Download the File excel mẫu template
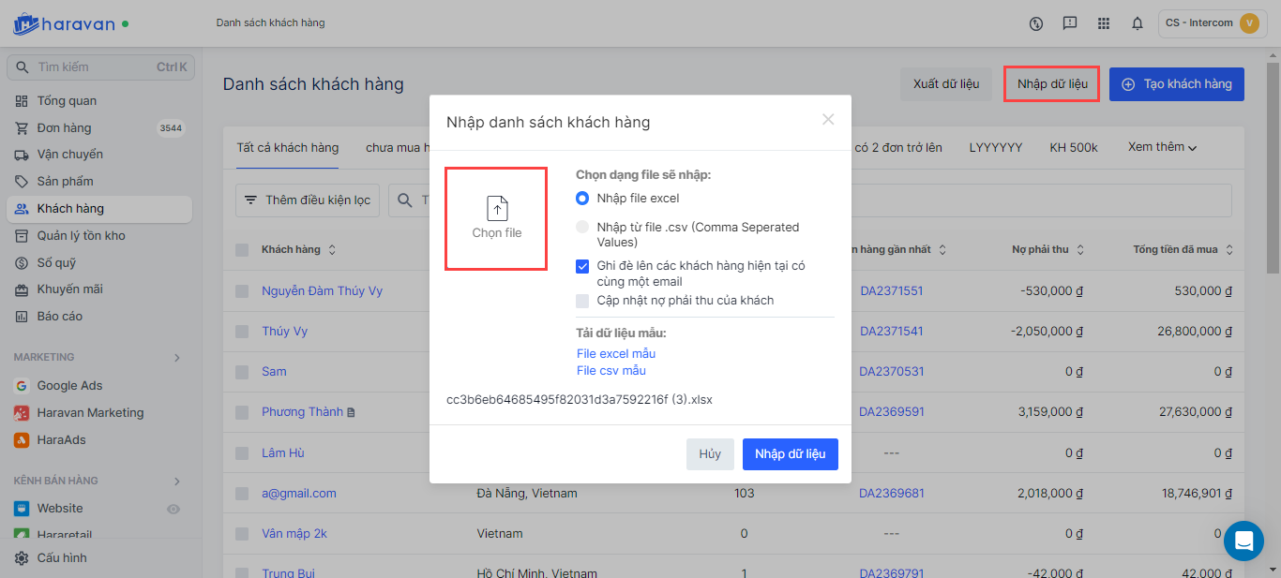The image size is (1281, 578). (x=616, y=354)
